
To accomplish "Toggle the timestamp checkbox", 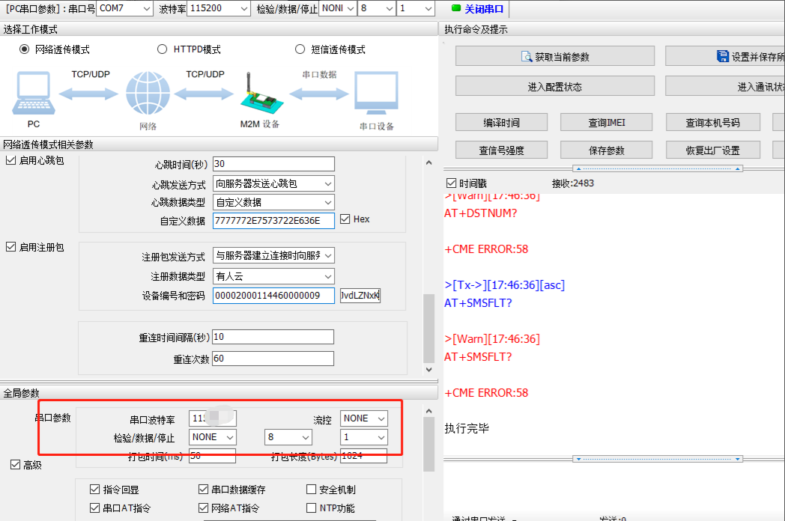I will pos(451,183).
